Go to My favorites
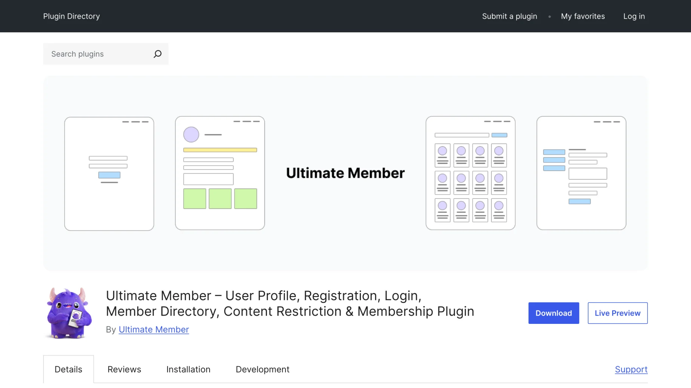691x388 pixels. tap(583, 16)
